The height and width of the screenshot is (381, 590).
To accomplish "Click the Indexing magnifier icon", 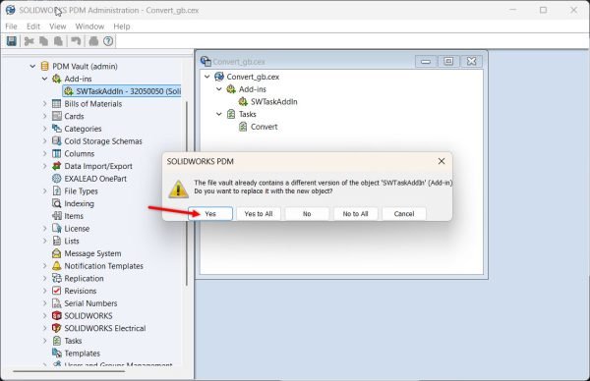I will 56,203.
